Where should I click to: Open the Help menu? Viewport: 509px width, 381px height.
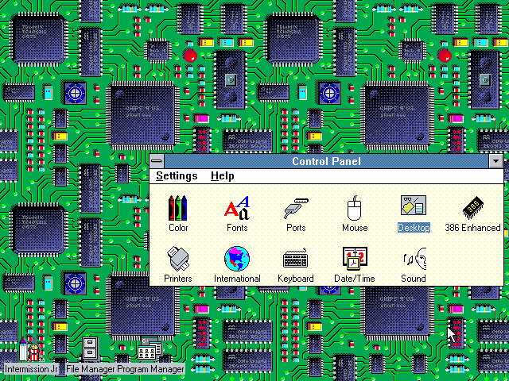pos(223,176)
